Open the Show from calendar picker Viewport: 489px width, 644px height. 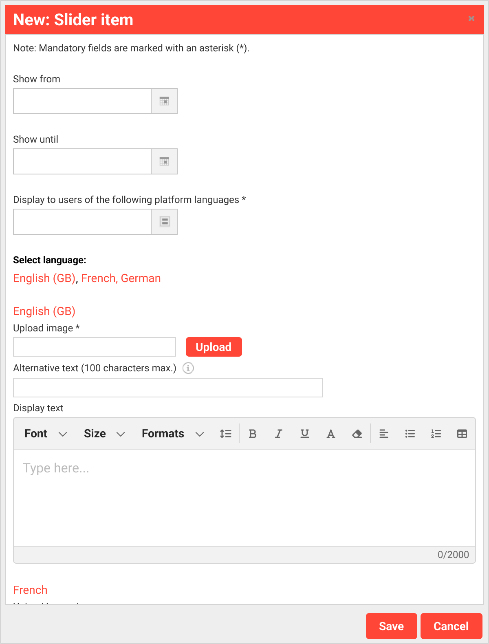point(164,101)
